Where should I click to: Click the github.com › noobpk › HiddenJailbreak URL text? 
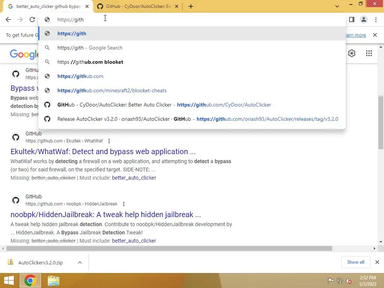(71, 204)
